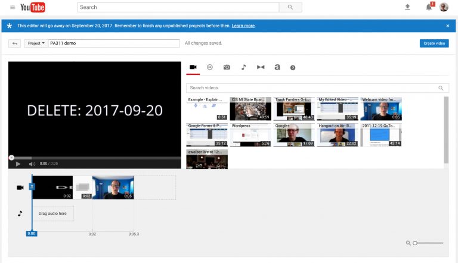Click the search magnifier button in top bar
The height and width of the screenshot is (263, 458).
pos(290,7)
